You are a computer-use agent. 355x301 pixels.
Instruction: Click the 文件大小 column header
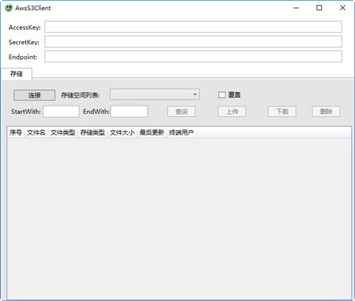[122, 132]
